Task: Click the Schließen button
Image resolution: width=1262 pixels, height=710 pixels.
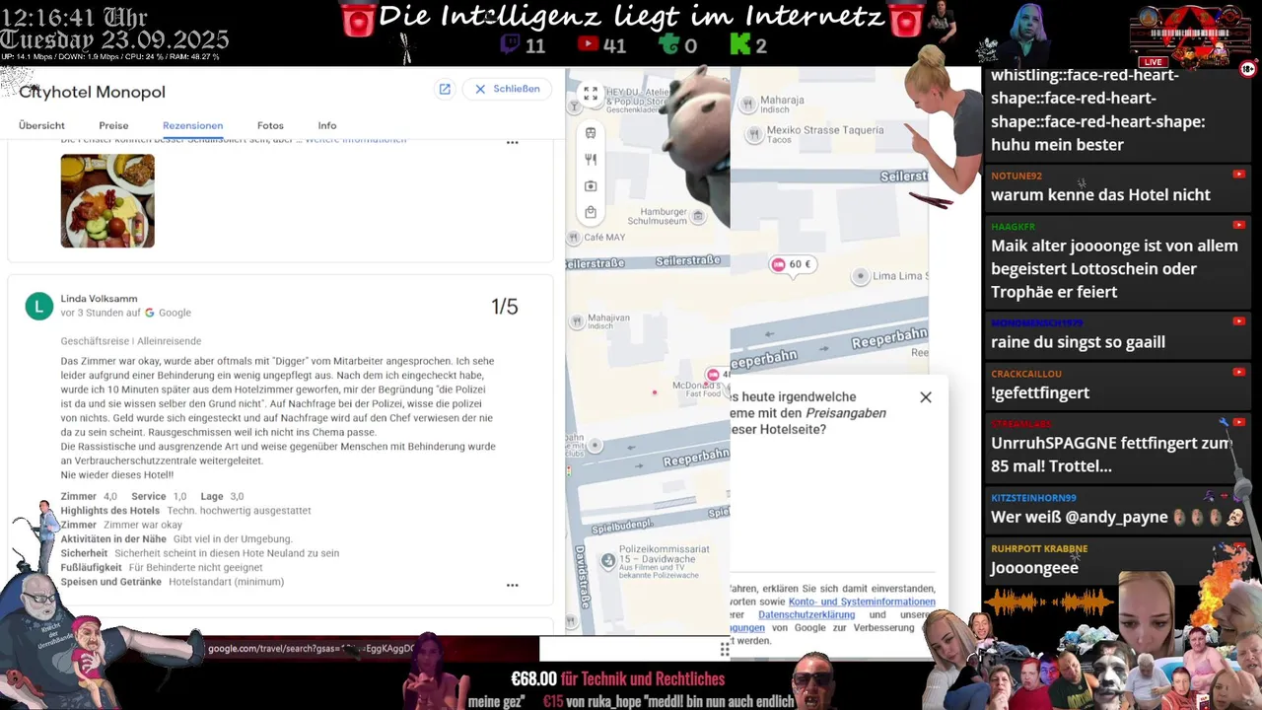Action: point(507,89)
